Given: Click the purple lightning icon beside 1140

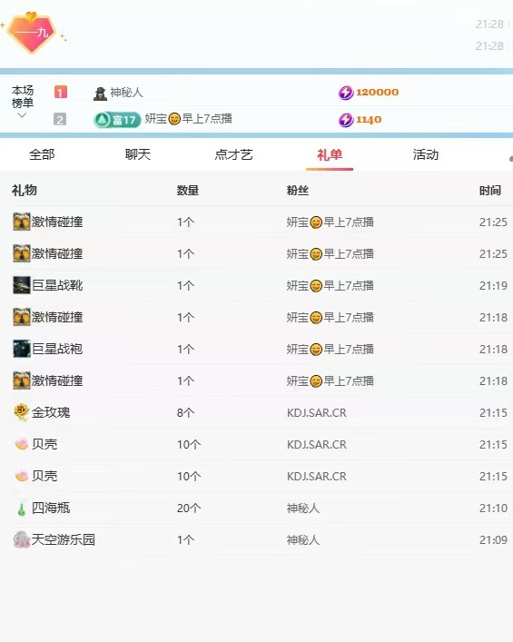Looking at the screenshot, I should pyautogui.click(x=346, y=120).
